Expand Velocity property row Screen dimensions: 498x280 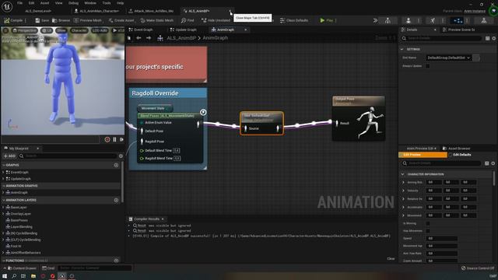(403, 191)
